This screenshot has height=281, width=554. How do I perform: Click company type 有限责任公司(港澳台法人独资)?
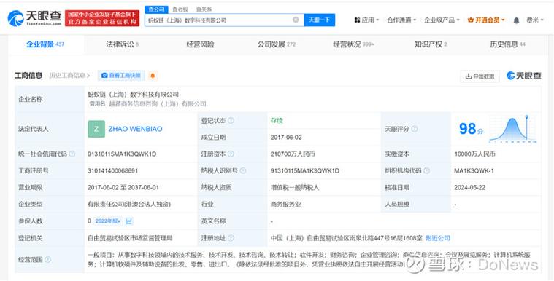tap(129, 204)
